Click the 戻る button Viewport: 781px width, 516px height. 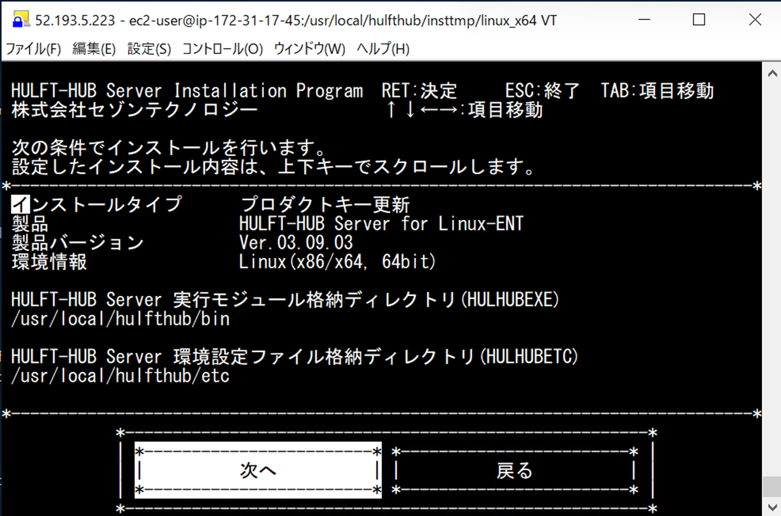[x=514, y=470]
